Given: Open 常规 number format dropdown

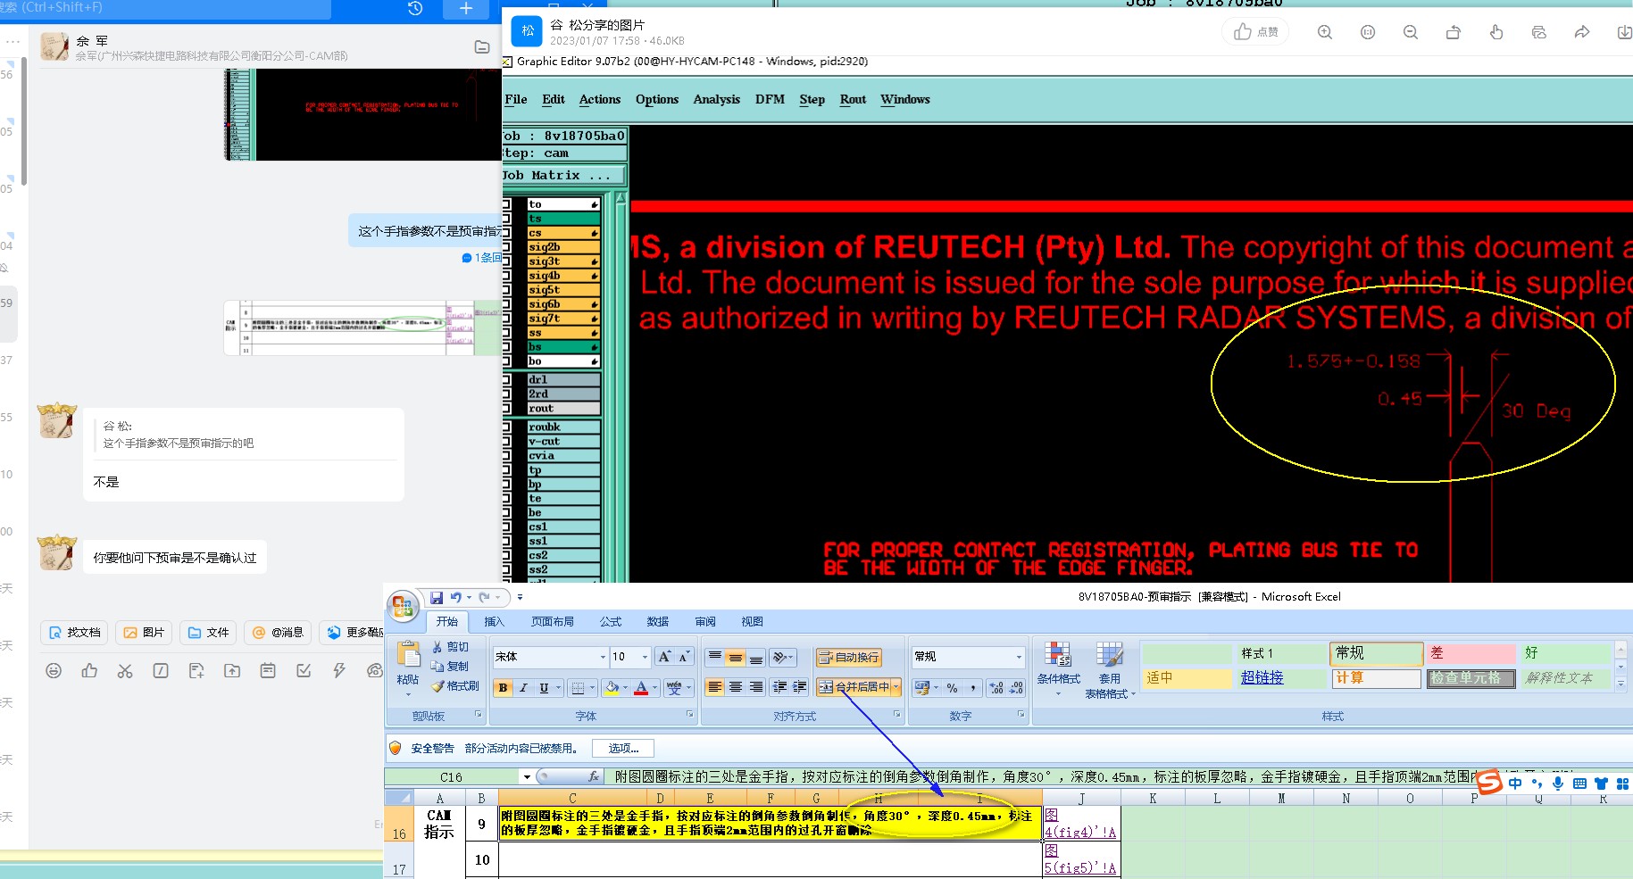Looking at the screenshot, I should coord(1019,657).
